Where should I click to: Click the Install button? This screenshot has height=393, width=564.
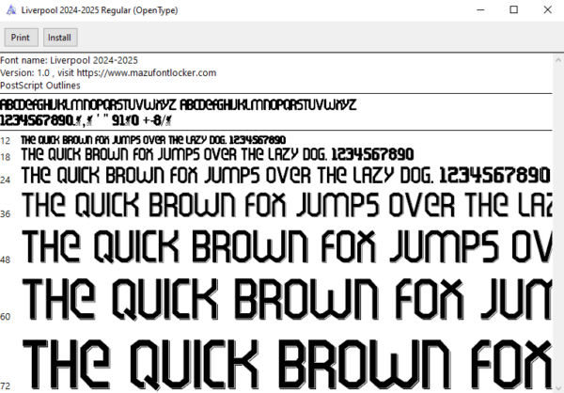60,38
